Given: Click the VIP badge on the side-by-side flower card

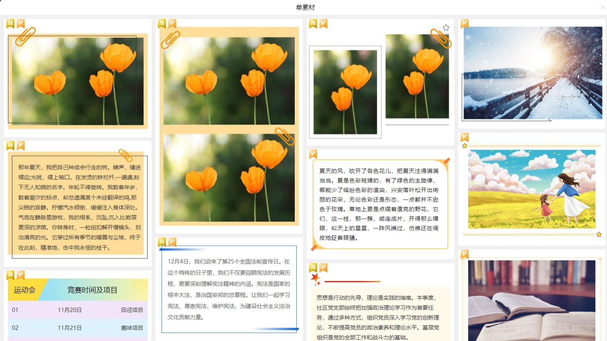Looking at the screenshot, I should [323, 24].
